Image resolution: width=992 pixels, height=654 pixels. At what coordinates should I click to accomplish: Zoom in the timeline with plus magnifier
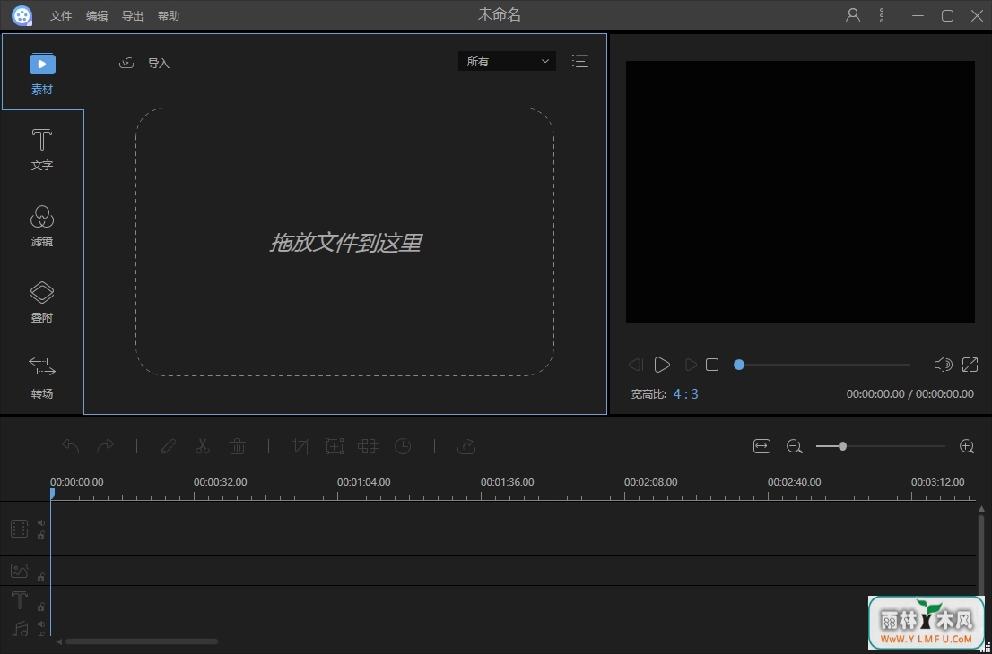967,447
